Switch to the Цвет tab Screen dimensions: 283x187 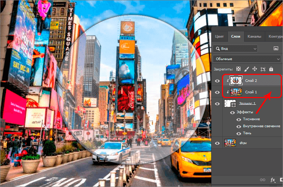click(219, 37)
